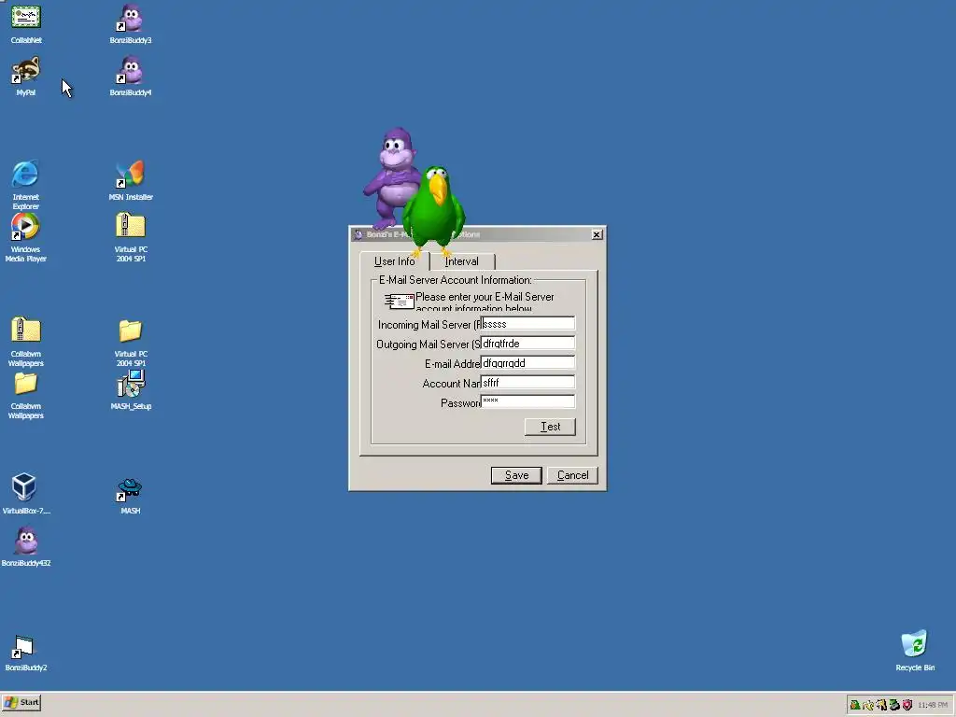956x717 pixels.
Task: Click the green parrot tray icon
Action: coord(855,705)
